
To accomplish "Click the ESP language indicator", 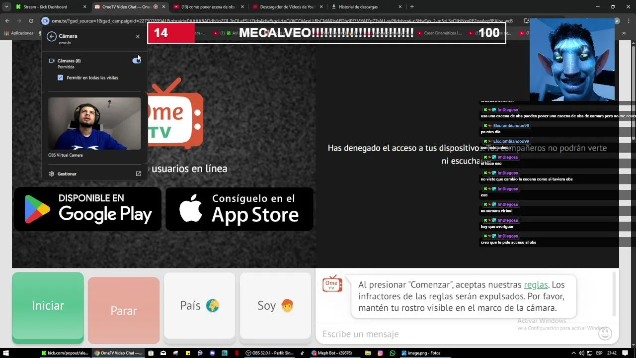I will click(600, 353).
